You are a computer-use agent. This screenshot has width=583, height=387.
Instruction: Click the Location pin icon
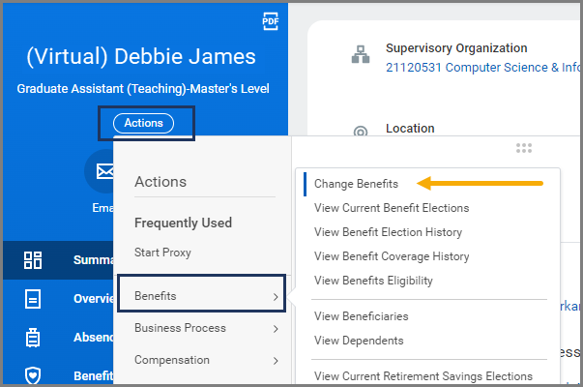pyautogui.click(x=360, y=133)
